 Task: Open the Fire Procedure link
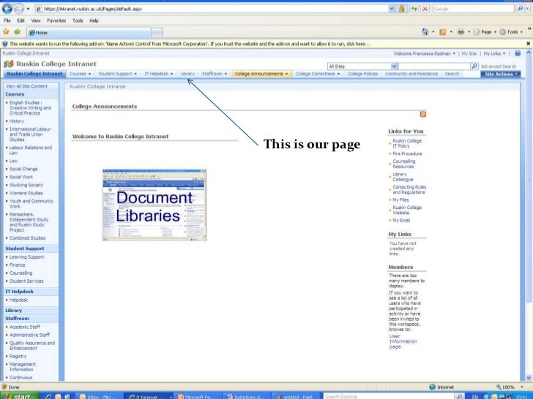tap(407, 153)
